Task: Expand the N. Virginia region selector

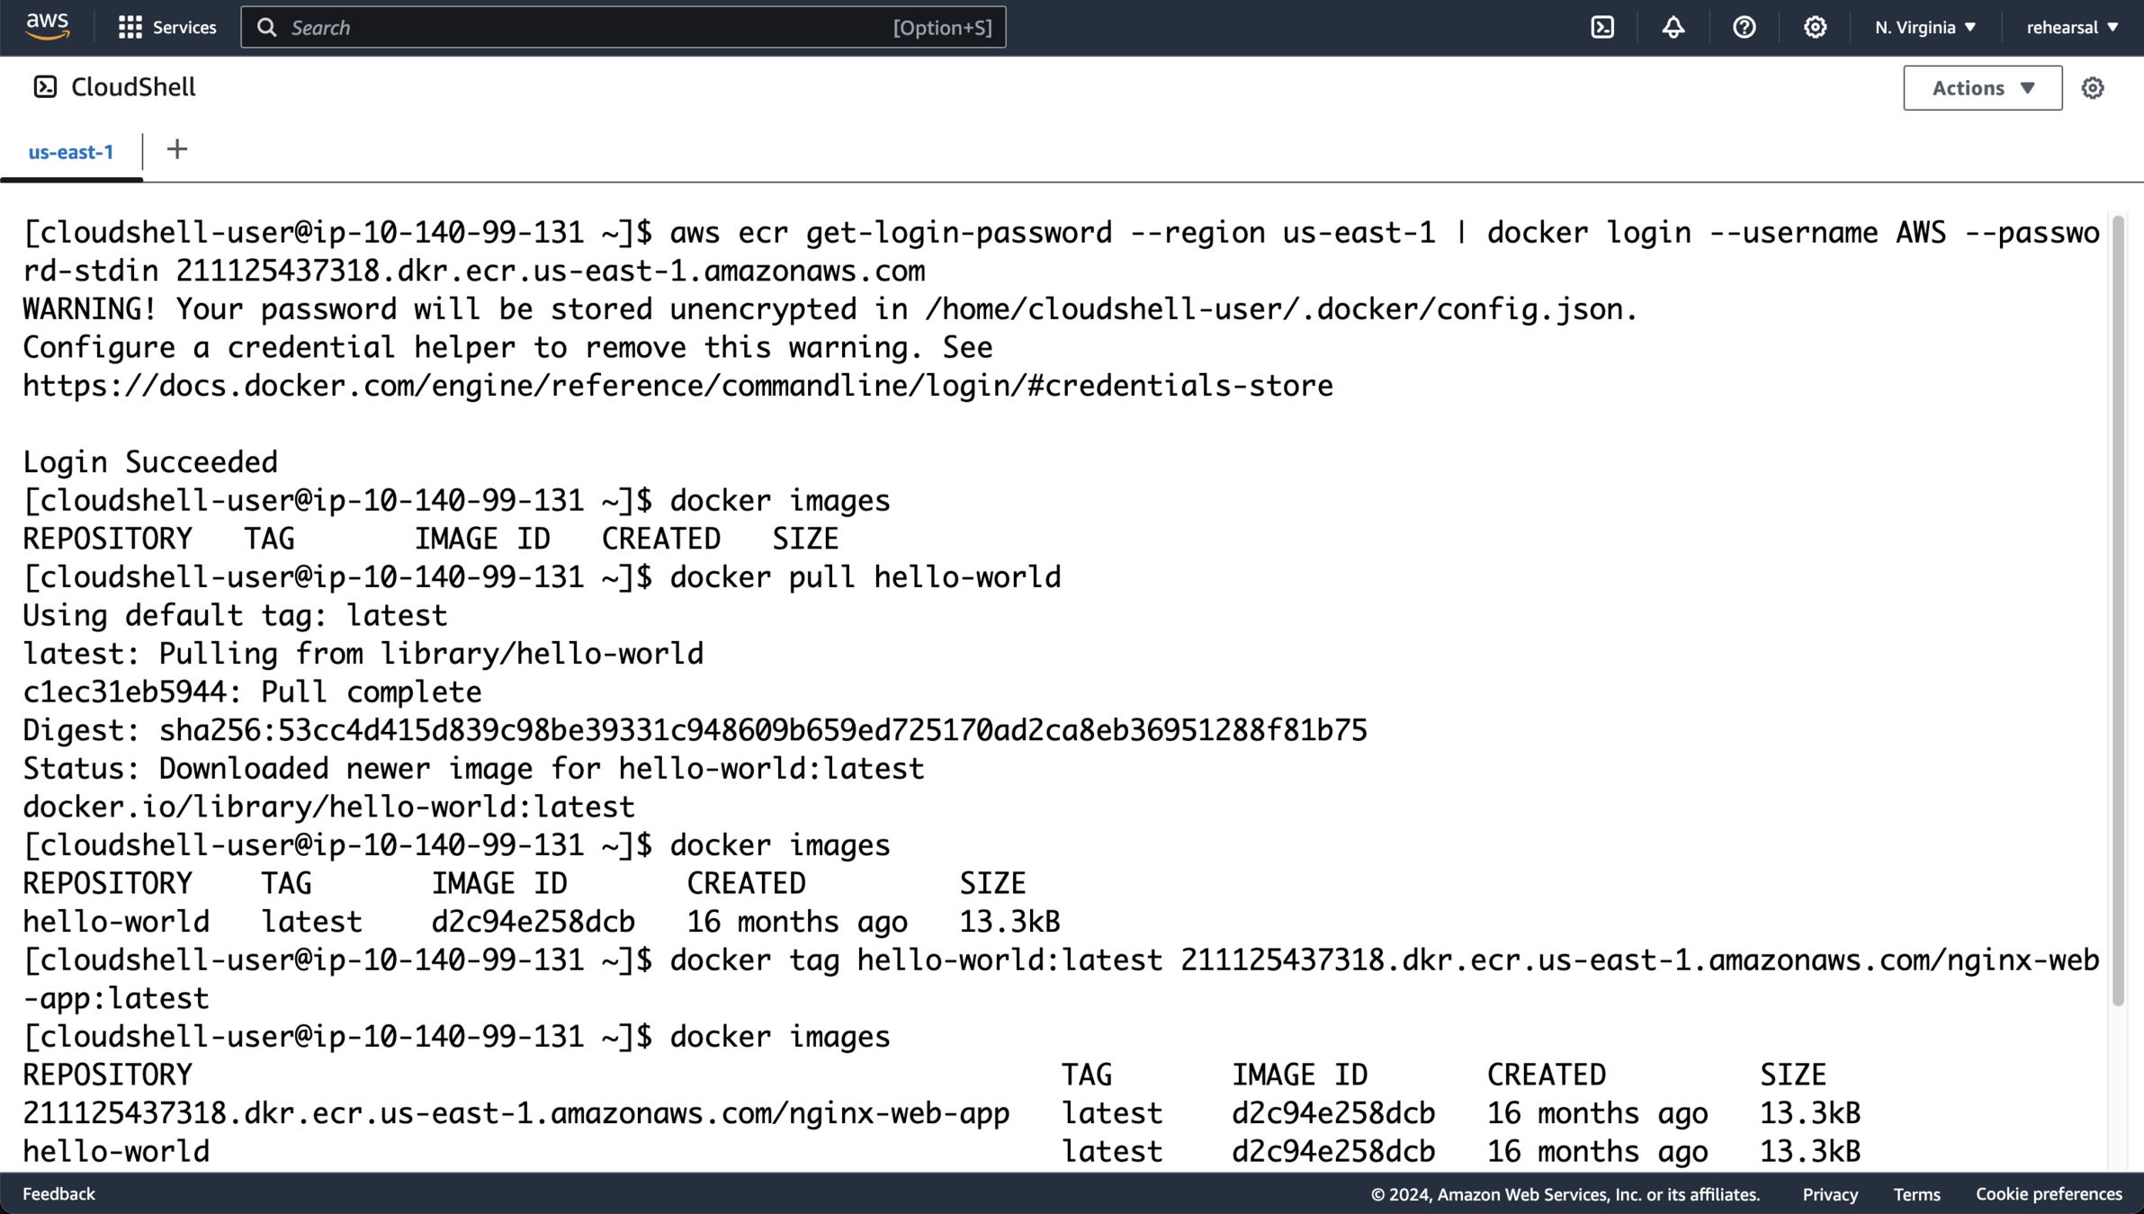Action: click(1924, 27)
